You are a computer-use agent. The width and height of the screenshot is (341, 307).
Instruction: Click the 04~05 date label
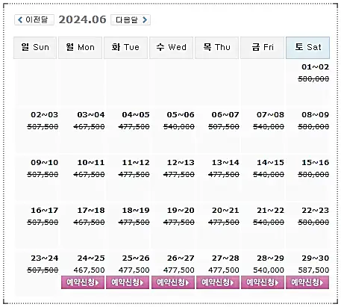136,115
